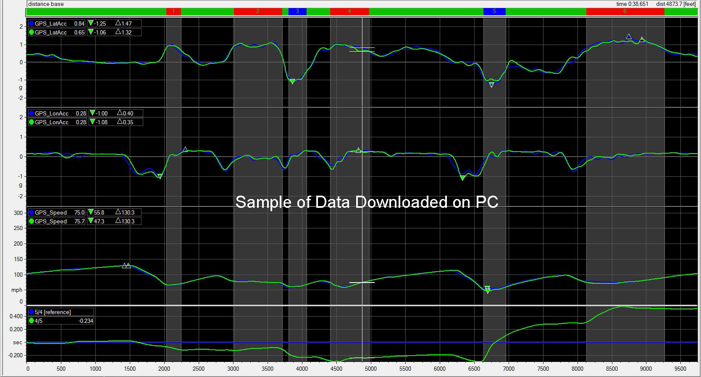Click the hollow max triangle beside 1.32
Viewport: 701px width, 377px height.
tap(118, 32)
